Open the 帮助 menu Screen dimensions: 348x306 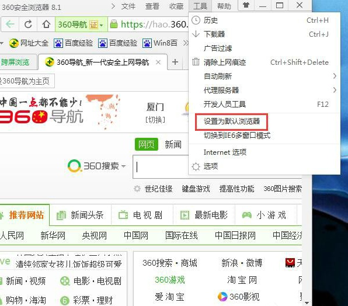[224, 6]
